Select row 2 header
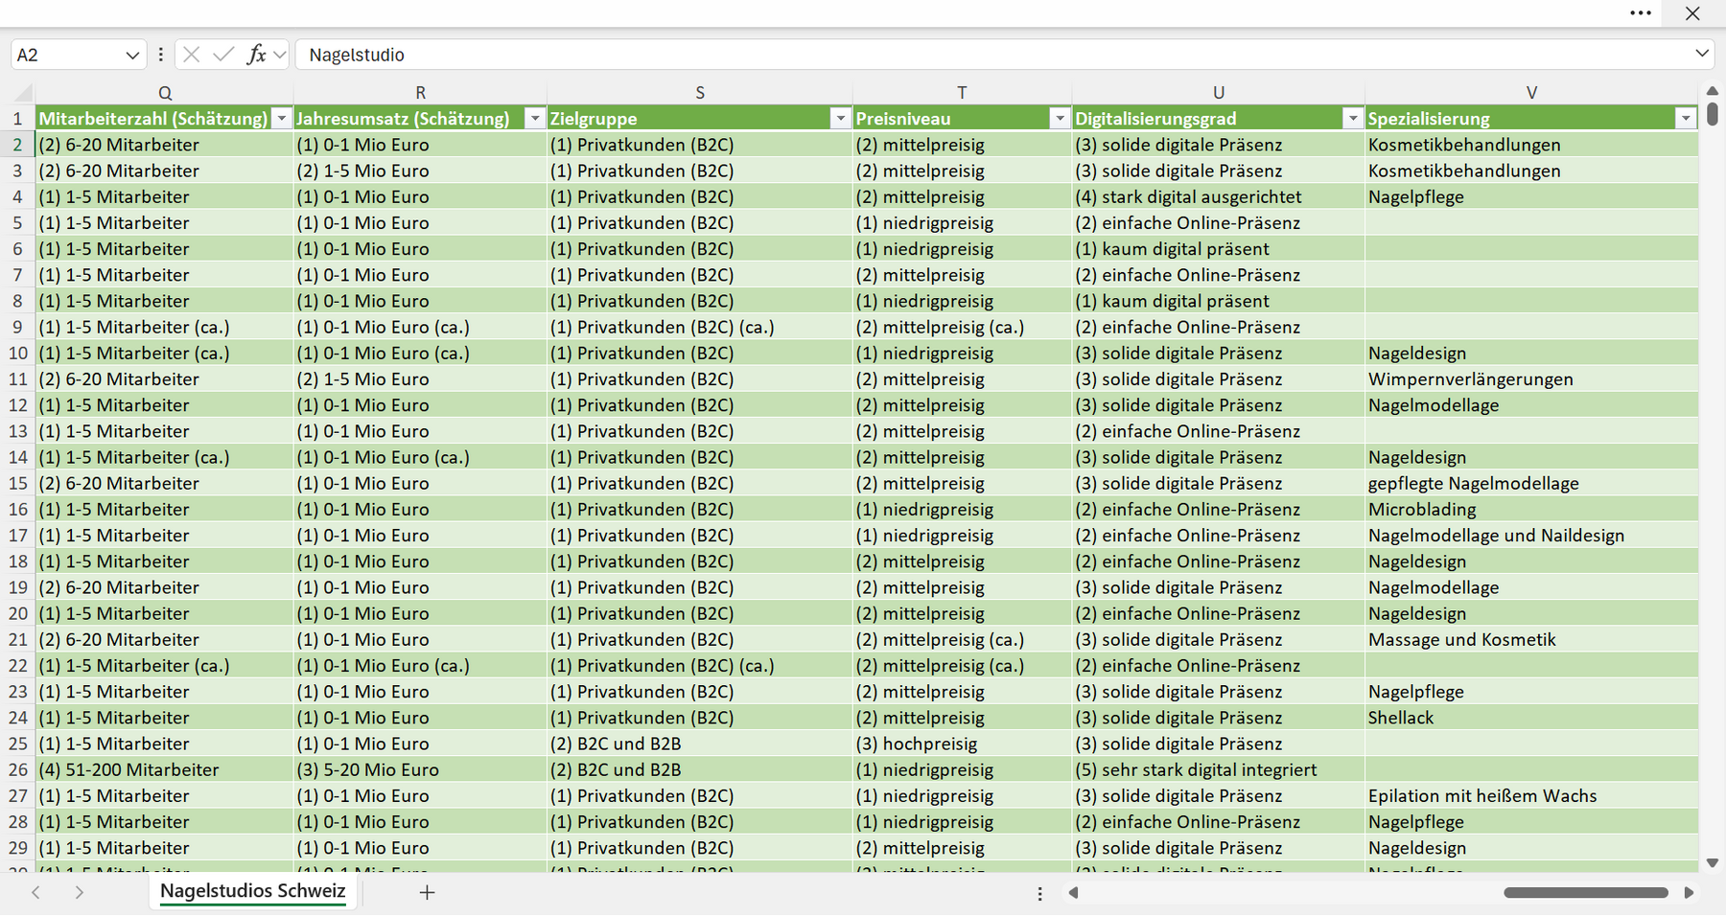1726x916 pixels. 18,145
